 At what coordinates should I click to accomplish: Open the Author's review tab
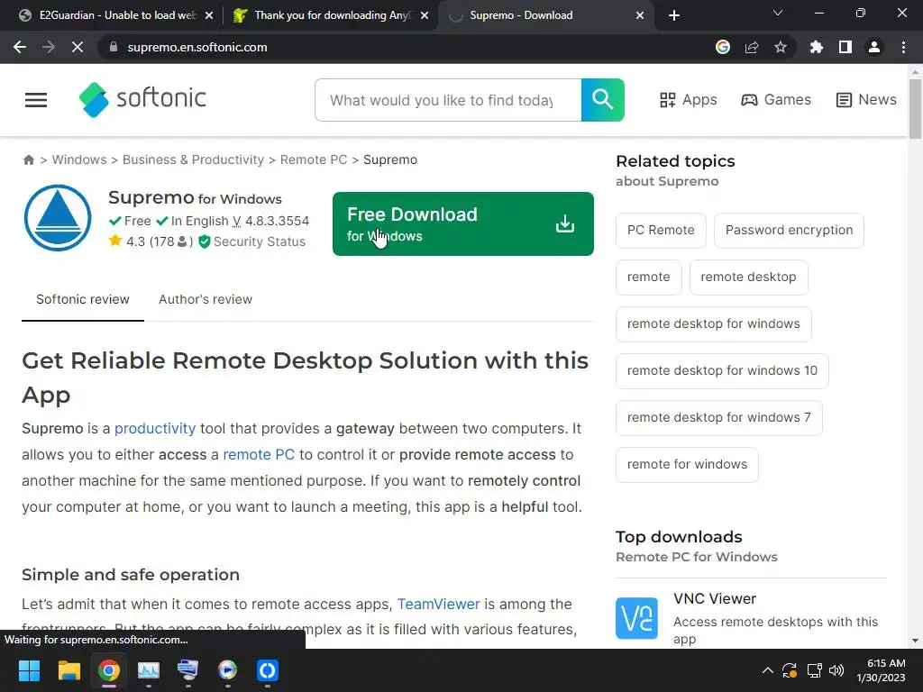[206, 299]
